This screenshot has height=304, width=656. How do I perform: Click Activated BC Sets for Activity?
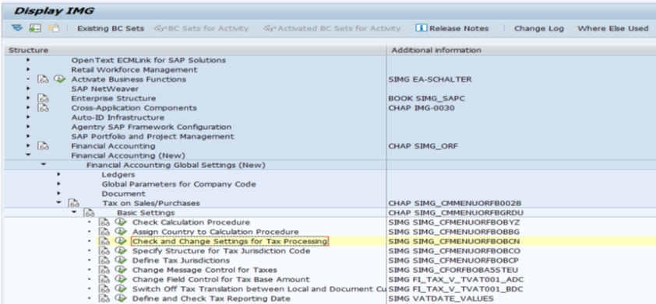(x=332, y=29)
